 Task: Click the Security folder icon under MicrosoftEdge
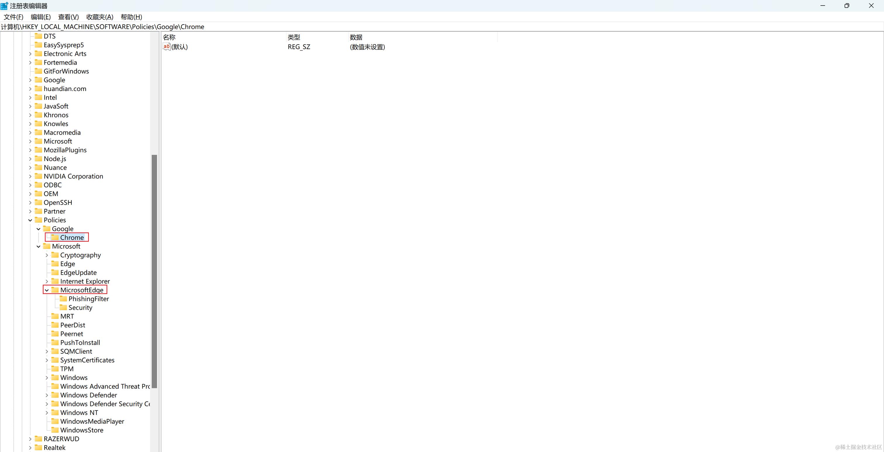coord(63,307)
